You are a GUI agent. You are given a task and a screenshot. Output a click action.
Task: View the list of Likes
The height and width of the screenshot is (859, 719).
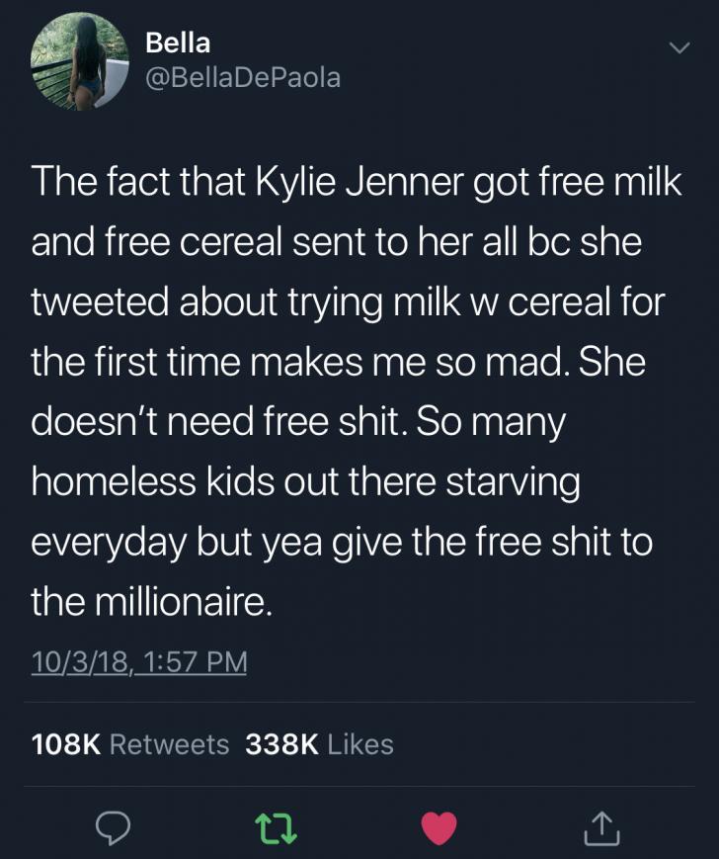coord(359,744)
